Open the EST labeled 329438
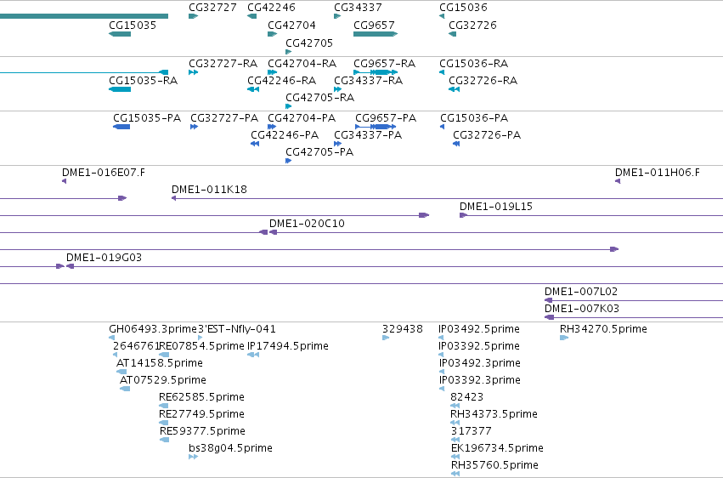Image resolution: width=723 pixels, height=478 pixels. pyautogui.click(x=403, y=329)
